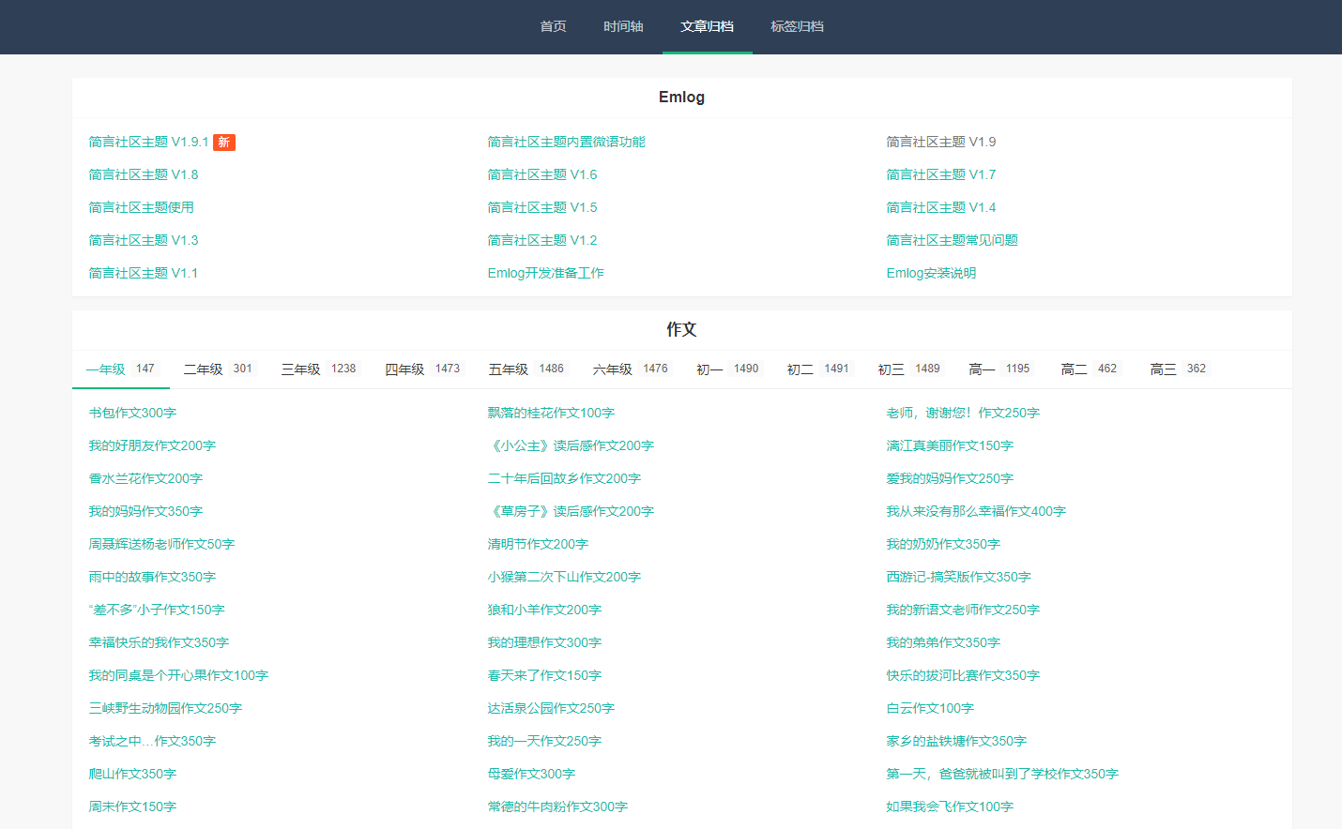1342x829 pixels.
Task: Open 简言社区主题 V1.8 article
Action: [144, 174]
